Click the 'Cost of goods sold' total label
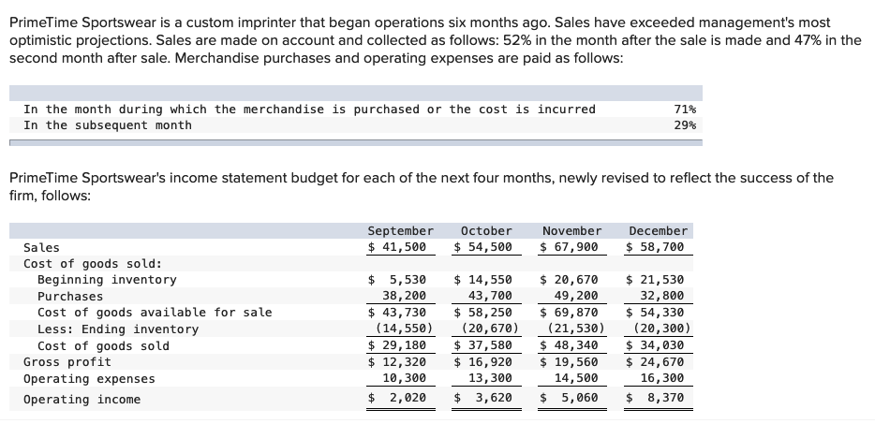This screenshot has height=424, width=875. (x=103, y=346)
